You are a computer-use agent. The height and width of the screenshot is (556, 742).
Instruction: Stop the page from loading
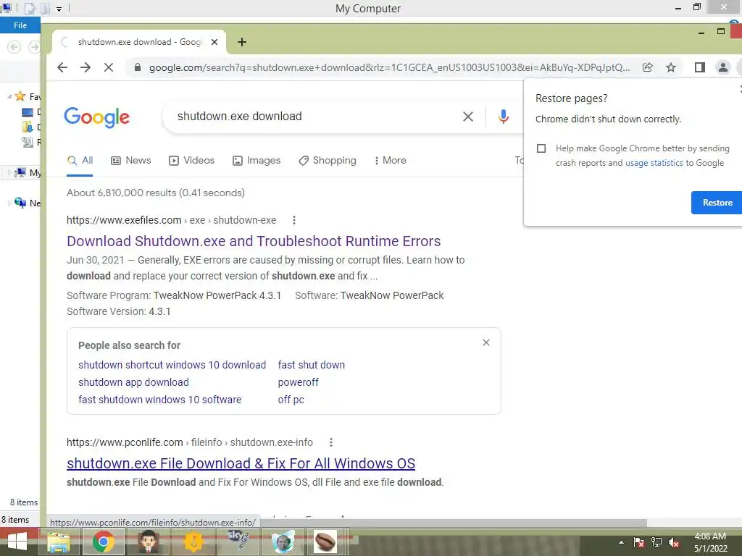pos(109,67)
